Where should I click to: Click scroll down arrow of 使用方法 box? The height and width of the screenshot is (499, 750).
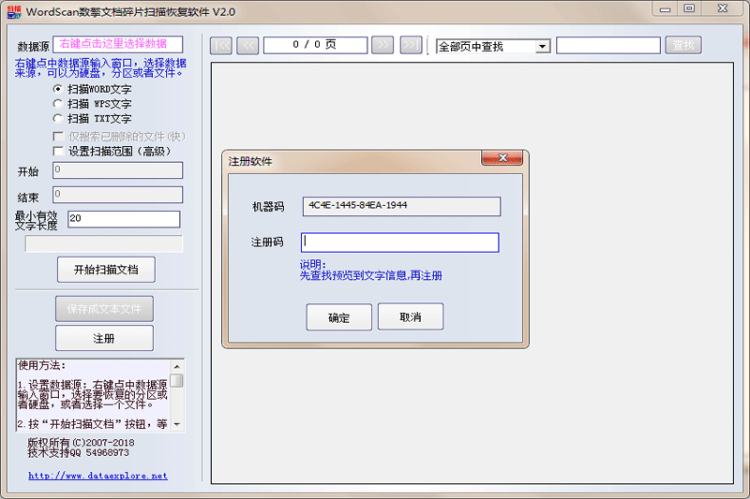tap(177, 424)
